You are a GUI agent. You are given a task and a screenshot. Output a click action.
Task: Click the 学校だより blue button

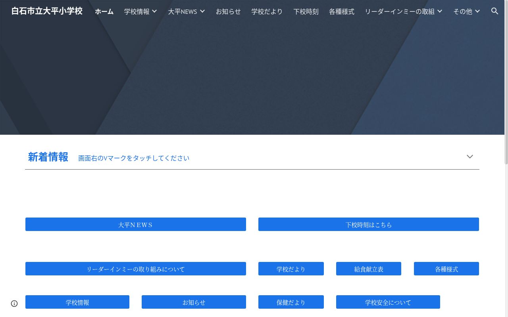(291, 269)
